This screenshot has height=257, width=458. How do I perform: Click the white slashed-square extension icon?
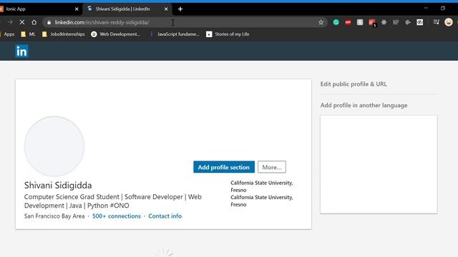tap(420, 22)
